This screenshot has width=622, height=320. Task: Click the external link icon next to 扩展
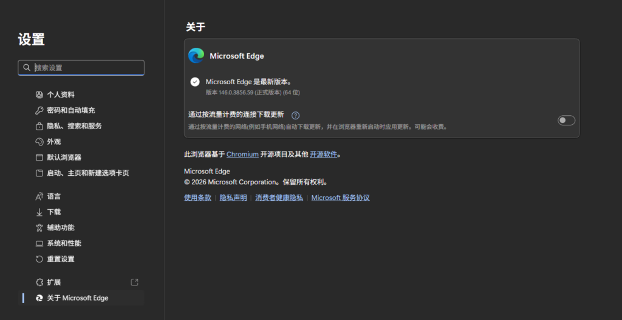click(134, 282)
